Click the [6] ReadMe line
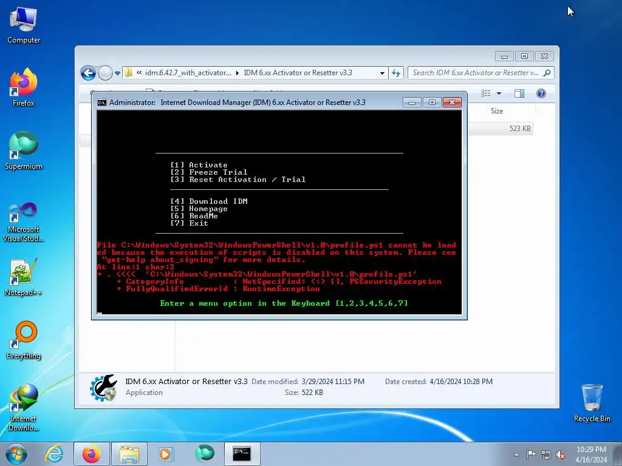This screenshot has height=466, width=622. [x=194, y=216]
